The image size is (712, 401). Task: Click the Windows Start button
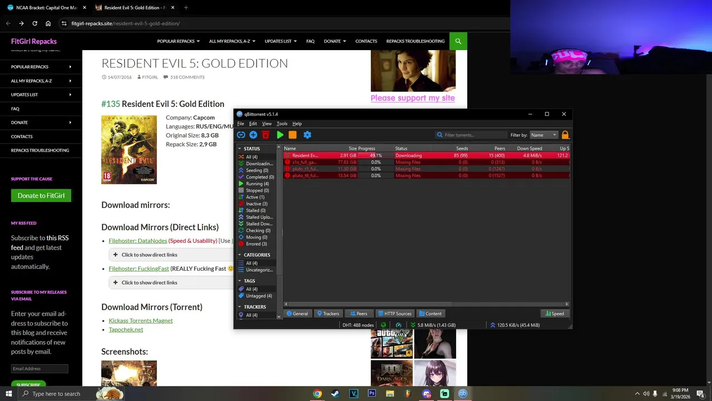click(9, 394)
